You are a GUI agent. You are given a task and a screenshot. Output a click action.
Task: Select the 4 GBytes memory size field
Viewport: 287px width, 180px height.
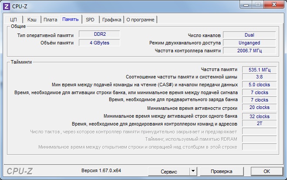click(100, 43)
